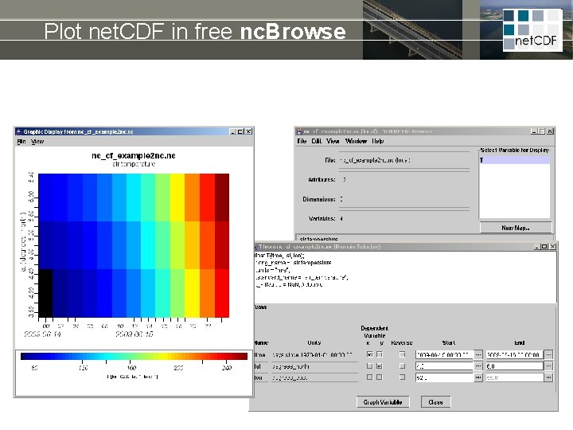Open ellipsis picker for time Start value
573x430 pixels.
tap(478, 354)
